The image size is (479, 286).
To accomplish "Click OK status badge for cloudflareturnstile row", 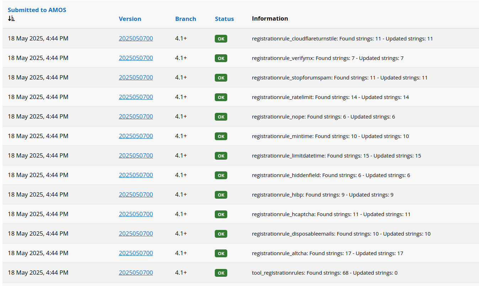I will [x=221, y=39].
